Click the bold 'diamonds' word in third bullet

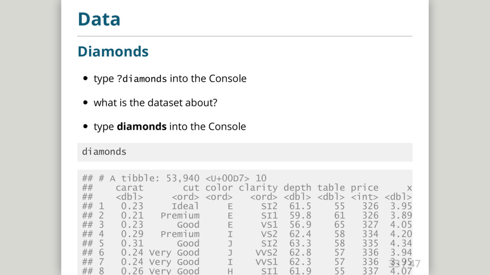pos(142,127)
